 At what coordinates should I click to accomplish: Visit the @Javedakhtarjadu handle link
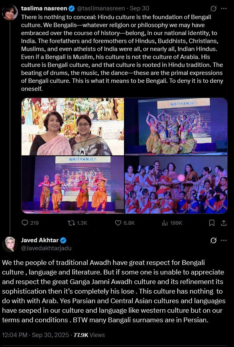click(46, 248)
